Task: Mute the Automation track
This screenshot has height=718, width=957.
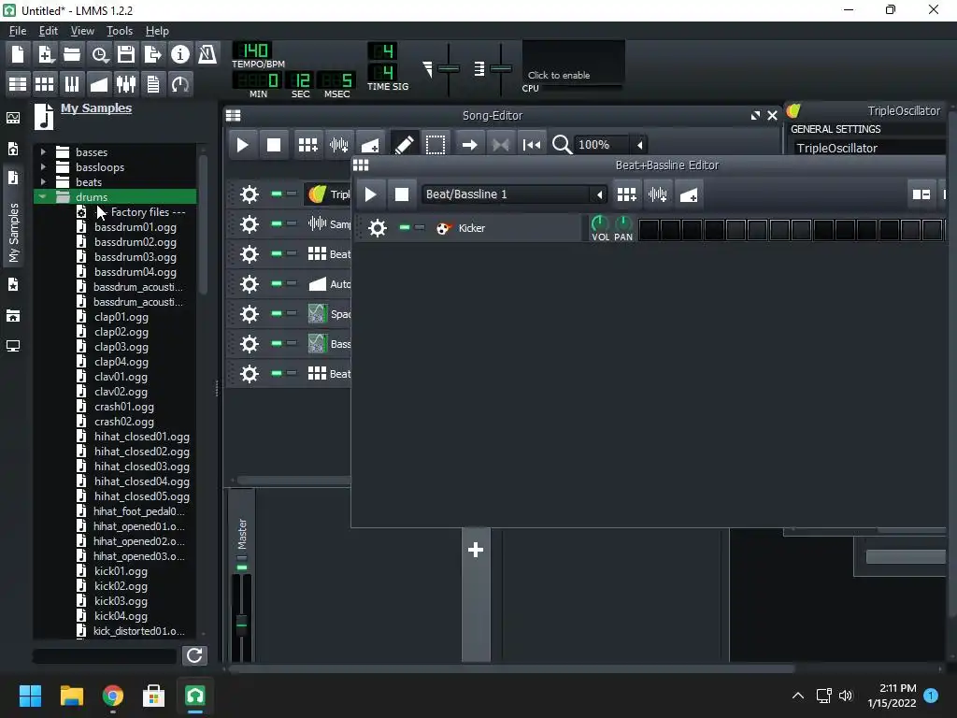Action: [x=277, y=283]
